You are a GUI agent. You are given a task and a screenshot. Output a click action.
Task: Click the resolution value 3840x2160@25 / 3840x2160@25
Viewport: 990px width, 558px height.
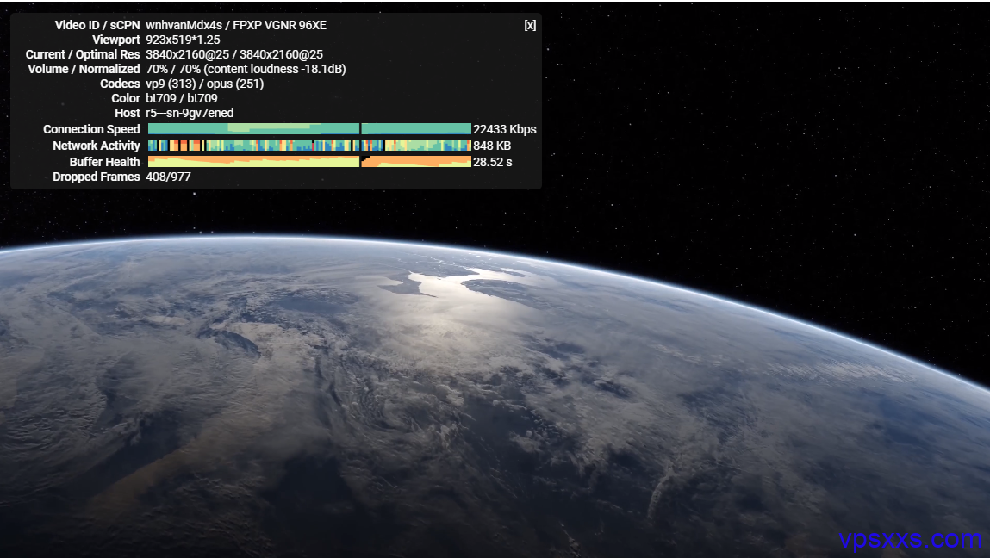point(234,54)
